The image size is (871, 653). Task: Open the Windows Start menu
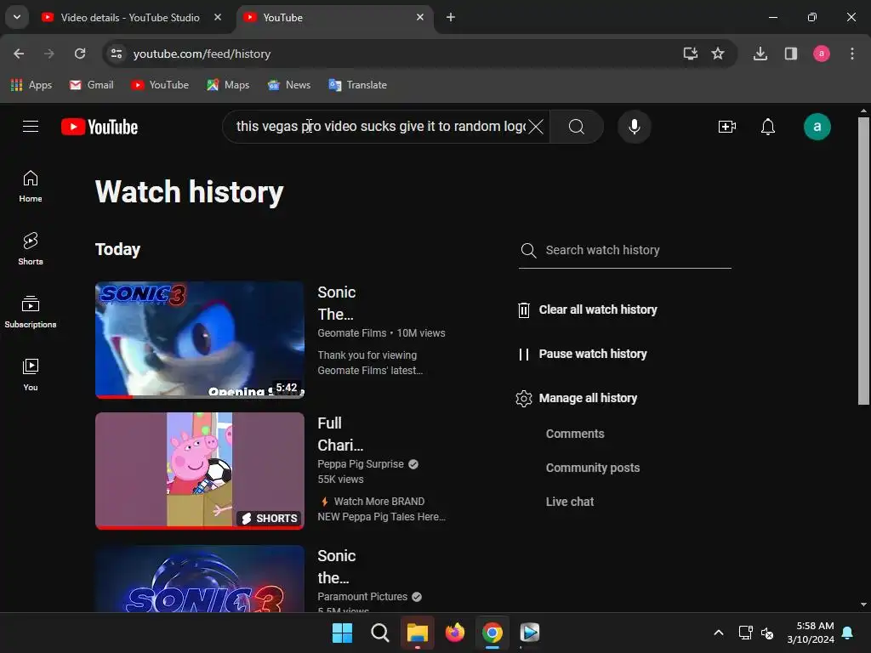342,633
